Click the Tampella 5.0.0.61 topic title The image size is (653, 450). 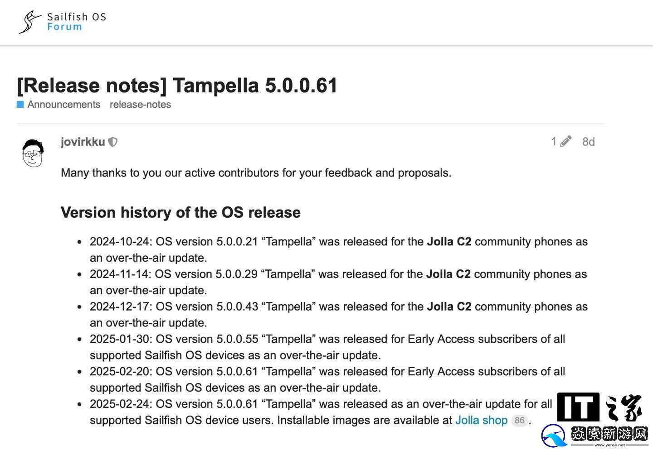point(177,86)
